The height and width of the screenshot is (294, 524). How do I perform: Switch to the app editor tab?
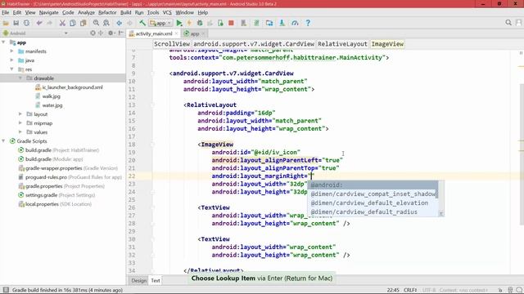195,33
